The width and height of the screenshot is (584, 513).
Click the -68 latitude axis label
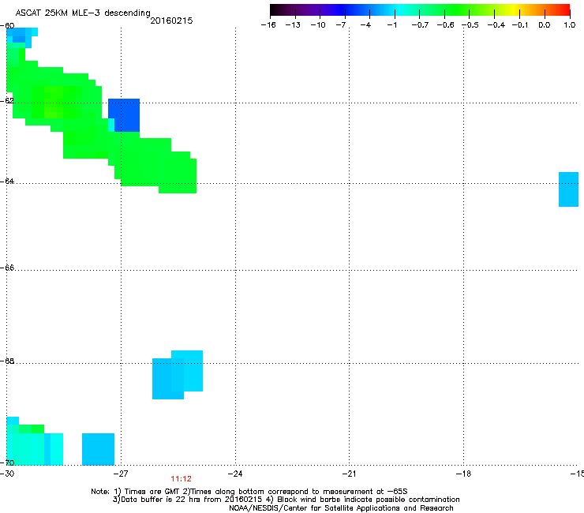click(7, 361)
